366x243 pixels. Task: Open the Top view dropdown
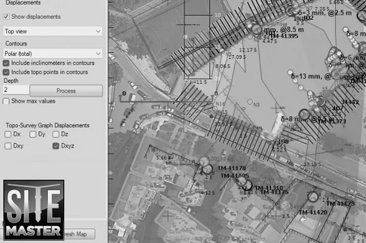click(53, 31)
